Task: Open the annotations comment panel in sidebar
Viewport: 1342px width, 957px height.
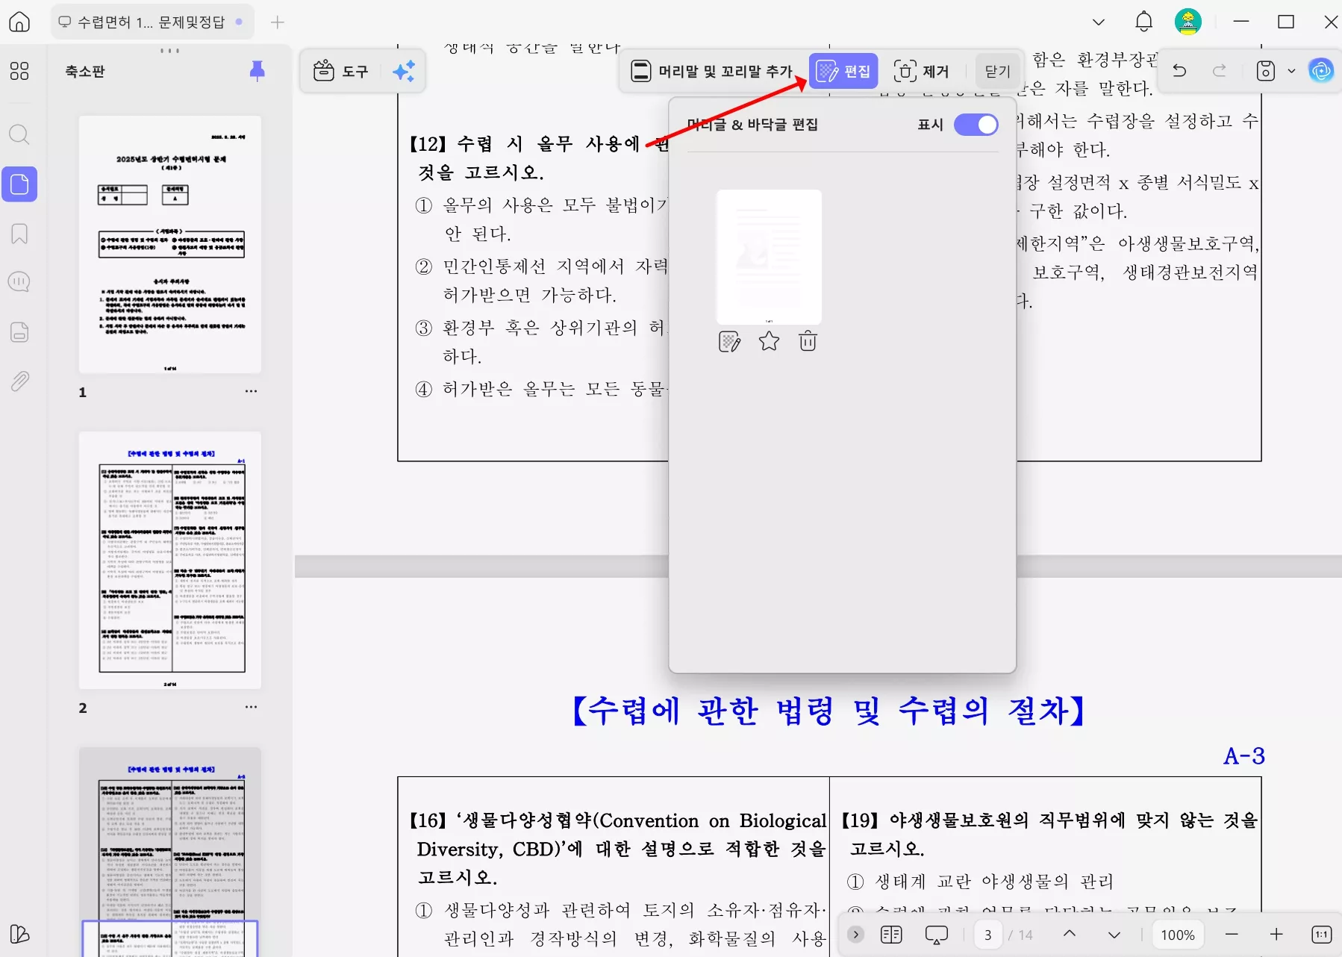Action: 19,281
